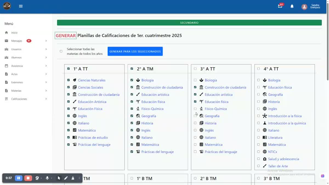Open Sandra Enriquez user avatar

(304, 7)
